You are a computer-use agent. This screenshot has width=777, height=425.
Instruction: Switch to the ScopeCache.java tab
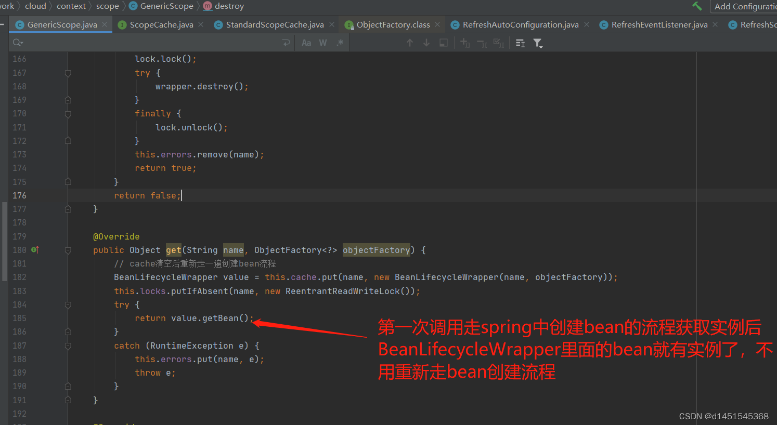[161, 25]
